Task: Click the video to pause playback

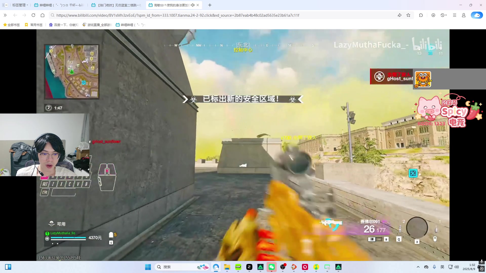Action: 243,145
